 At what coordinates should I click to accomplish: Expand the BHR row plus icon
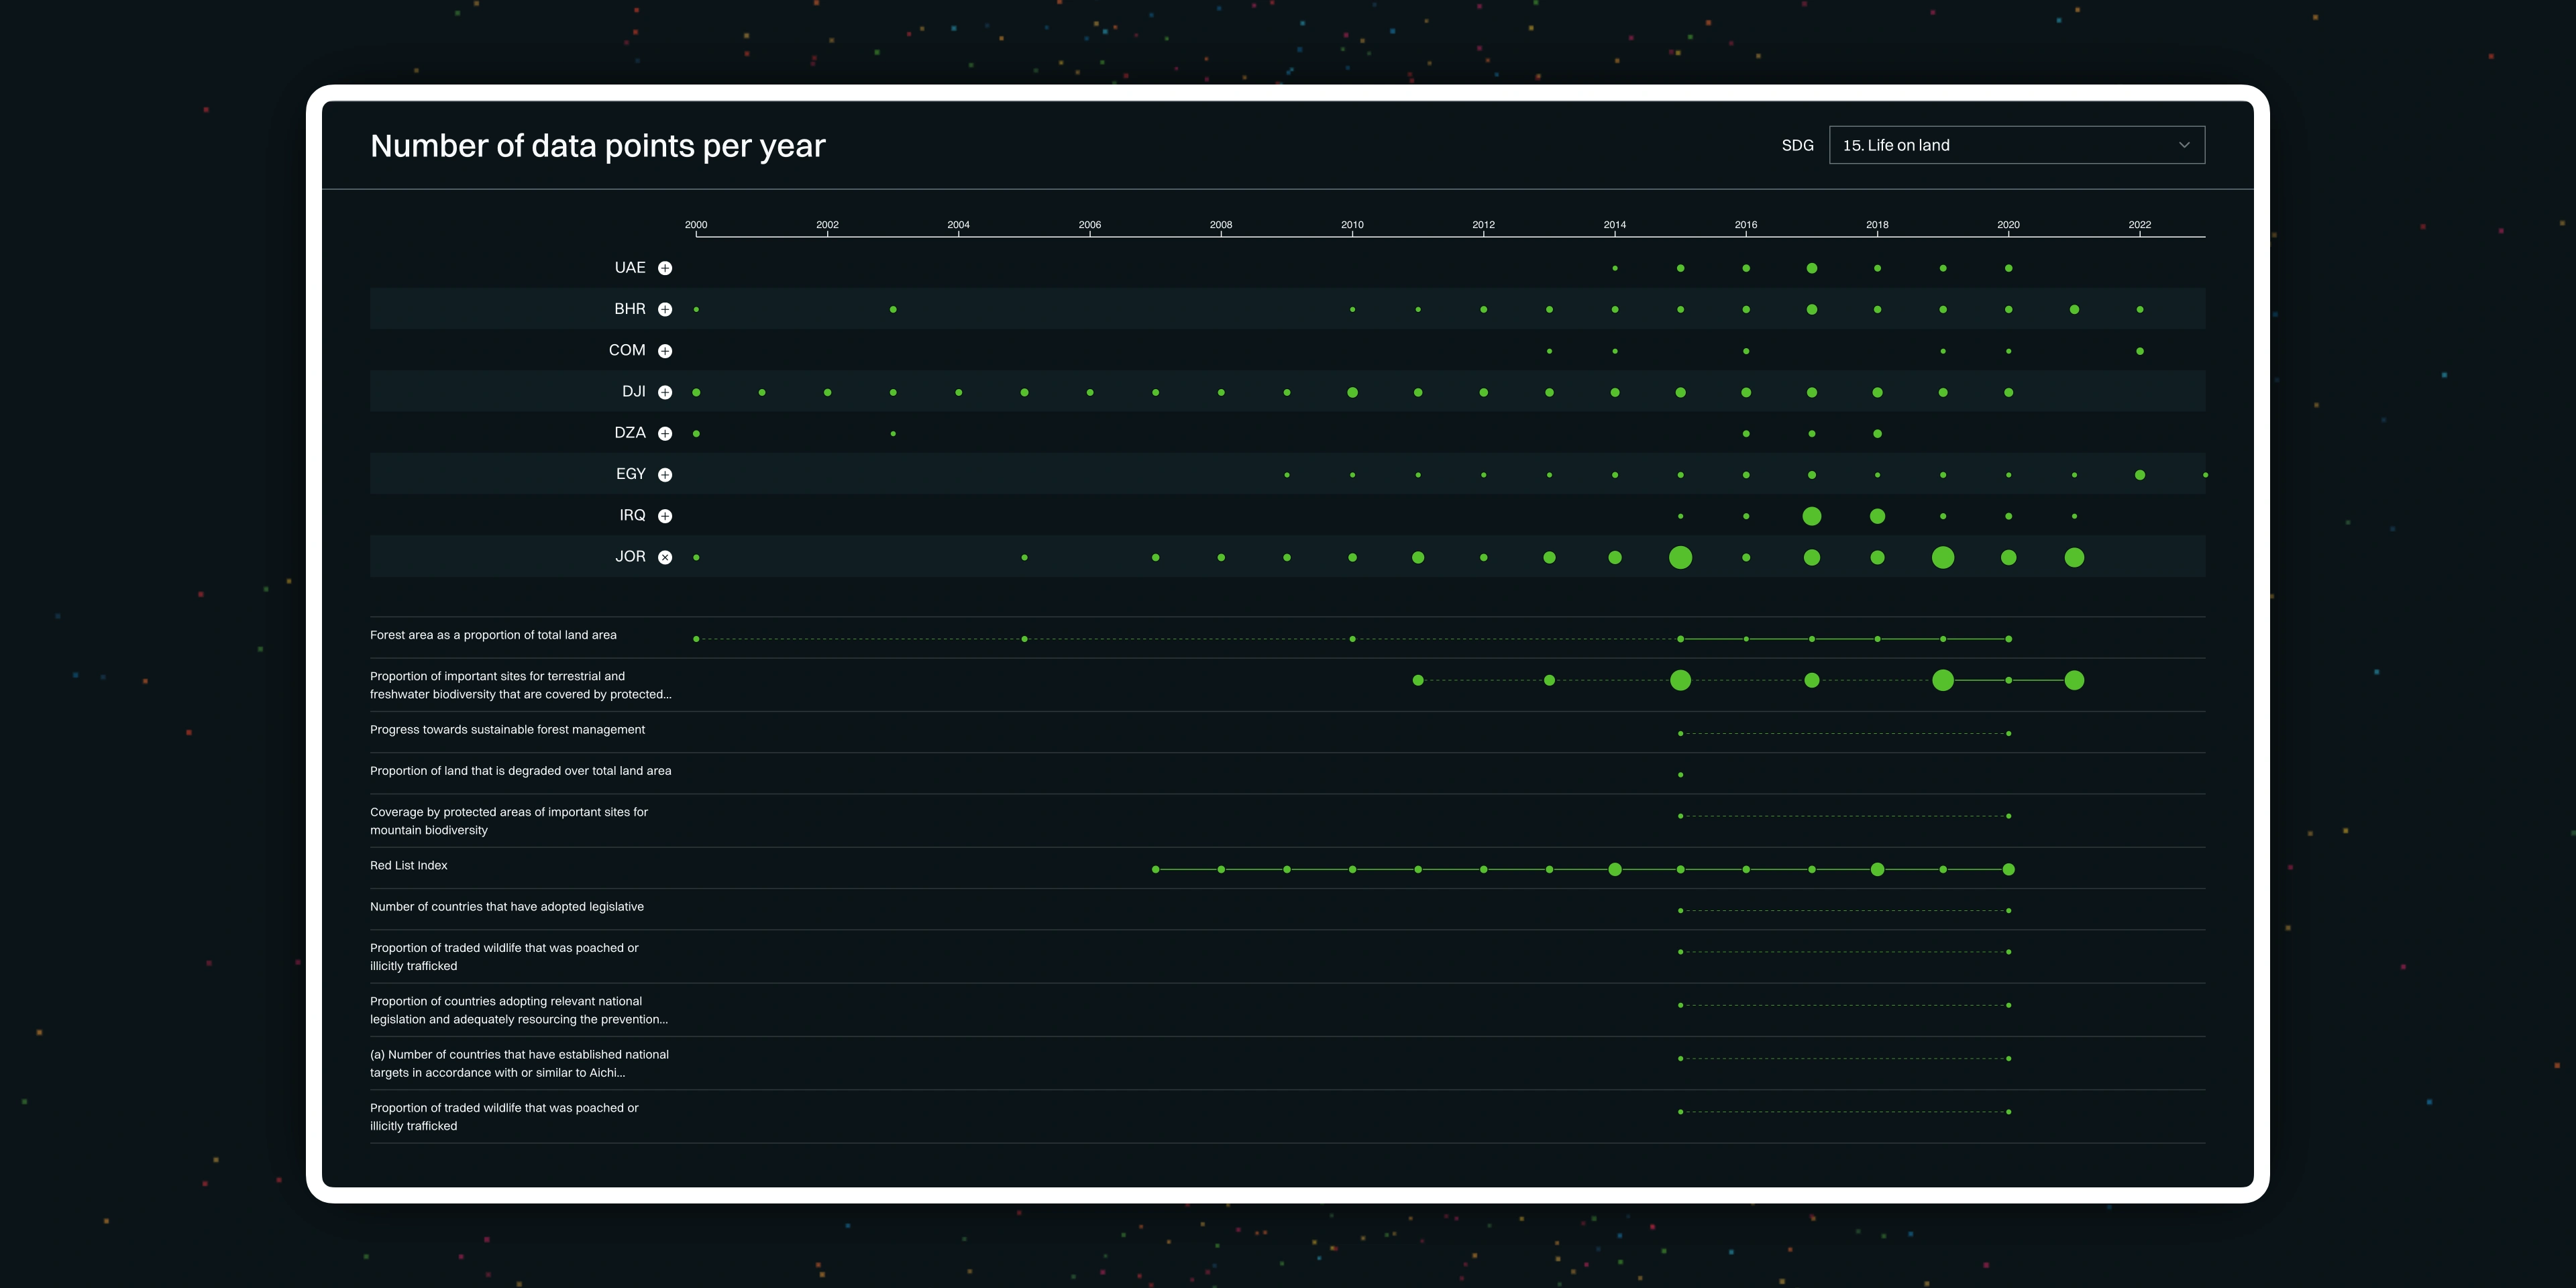pyautogui.click(x=665, y=309)
